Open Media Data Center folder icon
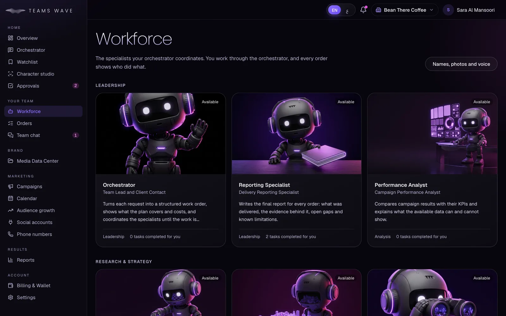Image resolution: width=506 pixels, height=316 pixels. tap(10, 161)
